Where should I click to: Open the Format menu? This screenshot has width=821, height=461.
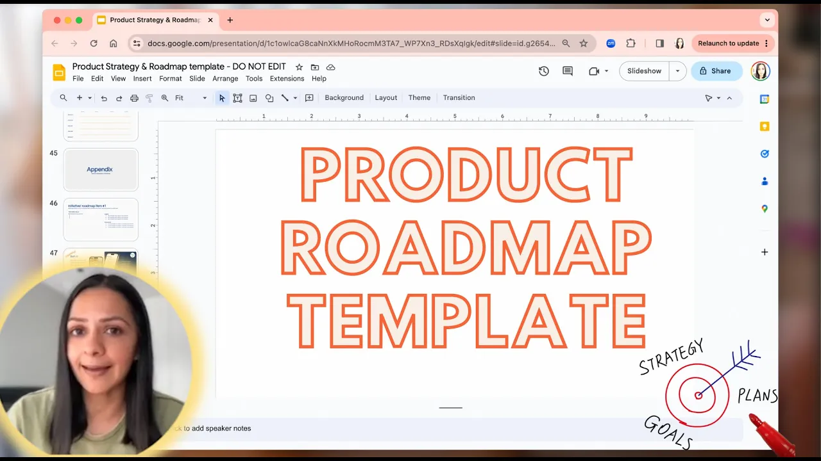(171, 79)
